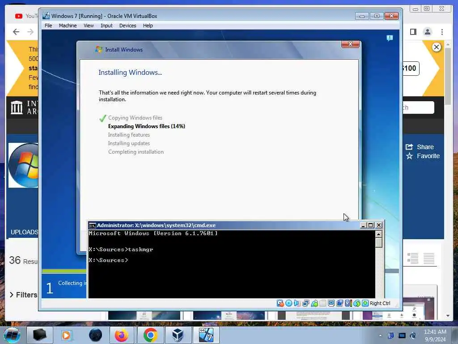Click the recording indicator in VirtualBox status bar
Image resolution: width=458 pixels, height=344 pixels.
pos(340,303)
